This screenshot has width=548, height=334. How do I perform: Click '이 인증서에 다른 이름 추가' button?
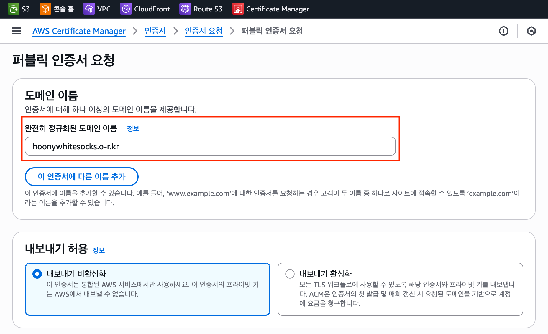[x=81, y=177]
